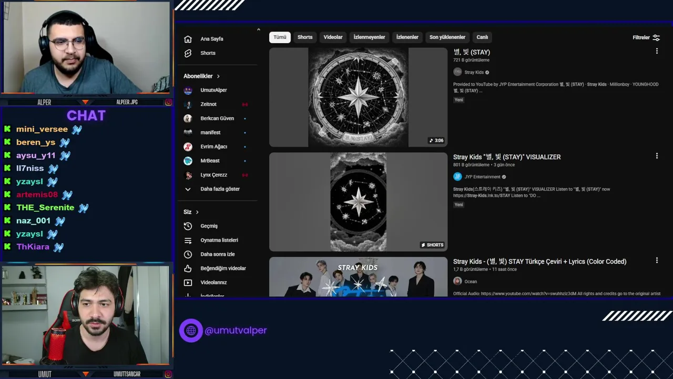
Task: Play 별, 빛 (STAY) 3:06 thumbnail
Action: pyautogui.click(x=358, y=97)
